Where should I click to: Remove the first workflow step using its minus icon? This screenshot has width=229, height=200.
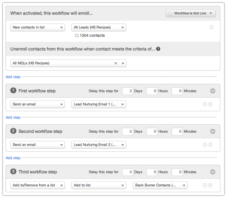213,91
